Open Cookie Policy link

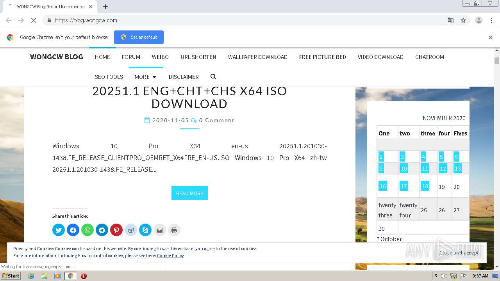170,256
